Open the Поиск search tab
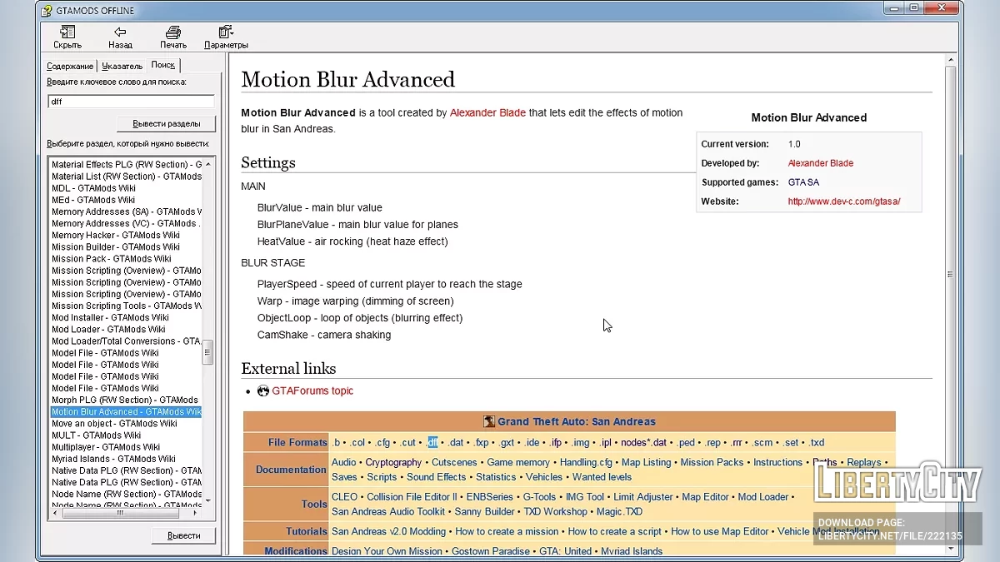 163,65
